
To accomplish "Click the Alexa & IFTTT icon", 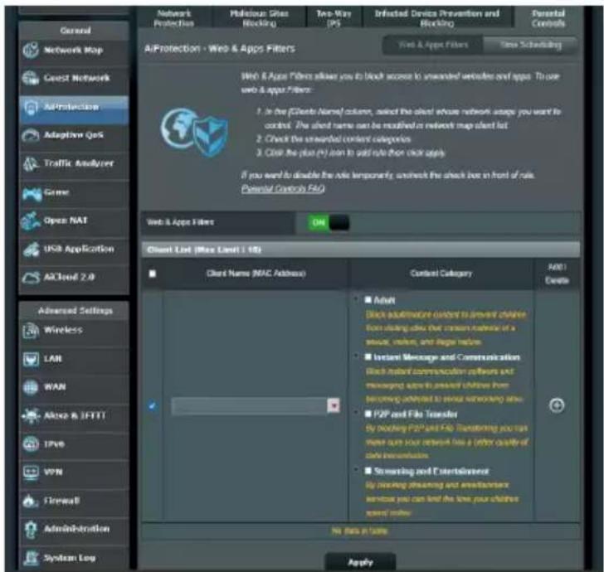I will pos(31,415).
